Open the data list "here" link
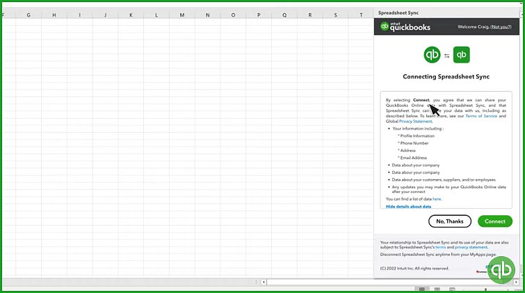 click(437, 199)
